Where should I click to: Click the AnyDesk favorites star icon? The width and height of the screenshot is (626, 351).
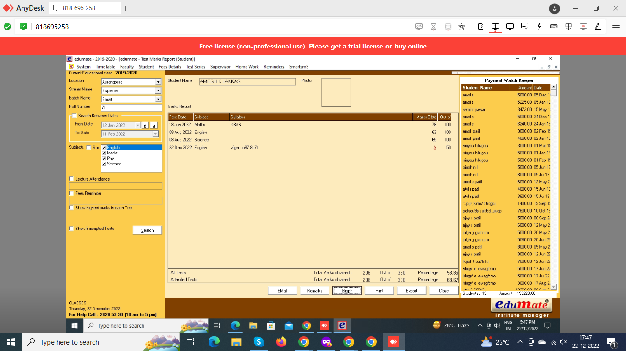point(462,27)
